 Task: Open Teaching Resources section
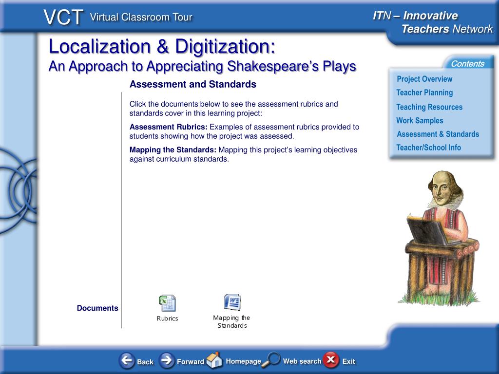tap(429, 107)
